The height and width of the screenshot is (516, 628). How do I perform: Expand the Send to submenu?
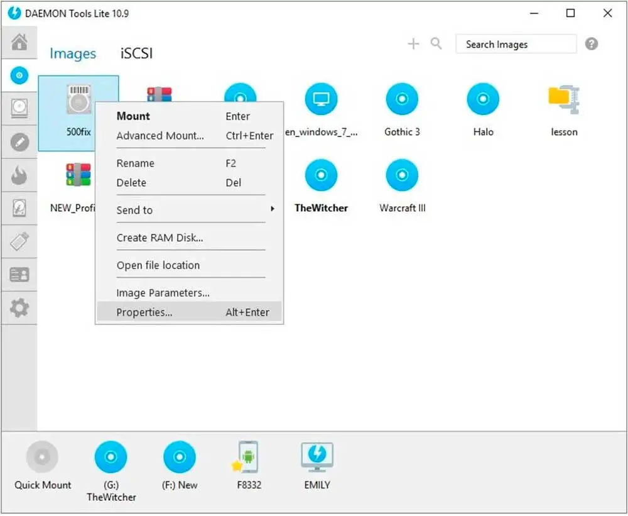pos(189,210)
